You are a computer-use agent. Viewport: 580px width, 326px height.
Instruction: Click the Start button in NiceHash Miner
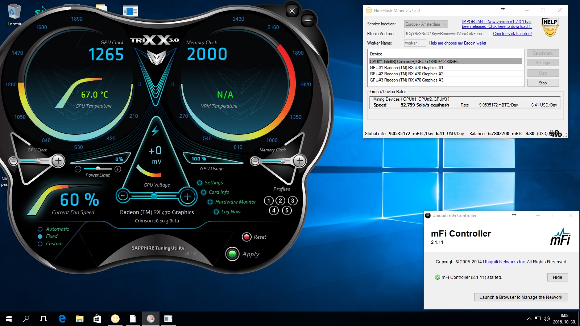tap(543, 73)
